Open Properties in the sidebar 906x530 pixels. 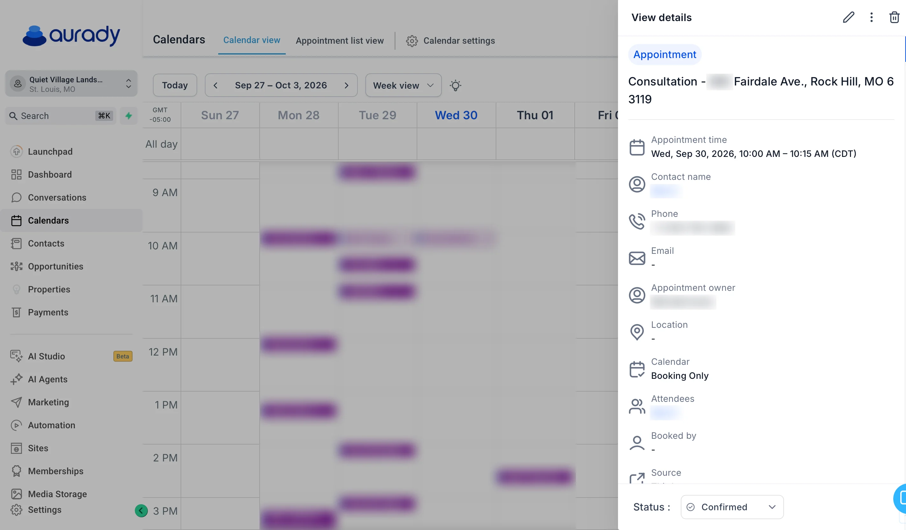[x=71, y=290]
